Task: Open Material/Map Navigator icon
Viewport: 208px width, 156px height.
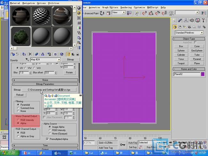Action: click(x=79, y=48)
